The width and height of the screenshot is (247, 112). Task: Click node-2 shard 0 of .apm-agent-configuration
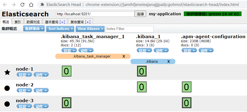(x=186, y=87)
